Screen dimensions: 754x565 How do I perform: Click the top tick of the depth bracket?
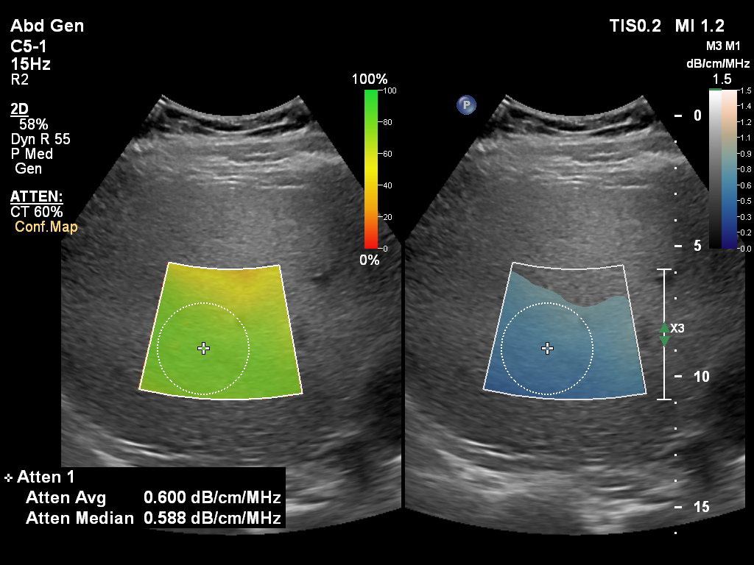pos(665,270)
